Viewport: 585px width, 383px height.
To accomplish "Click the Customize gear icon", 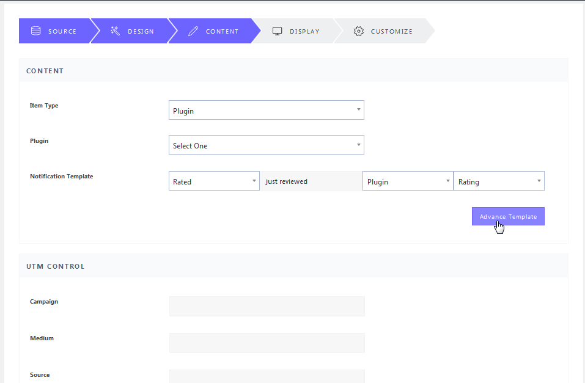I will (x=359, y=31).
